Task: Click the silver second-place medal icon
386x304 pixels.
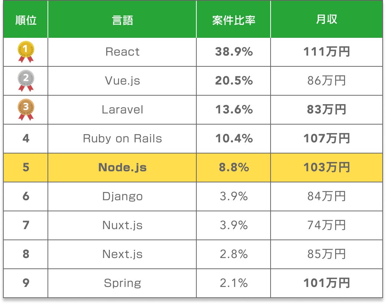Action: pos(26,80)
